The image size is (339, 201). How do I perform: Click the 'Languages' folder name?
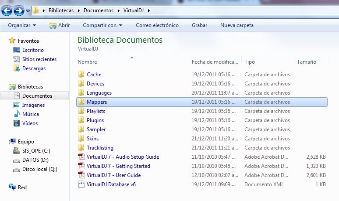pyautogui.click(x=99, y=93)
